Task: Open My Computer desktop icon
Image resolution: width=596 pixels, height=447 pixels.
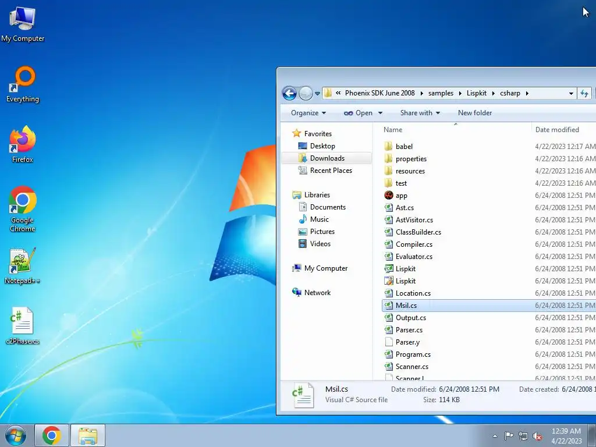Action: click(23, 24)
